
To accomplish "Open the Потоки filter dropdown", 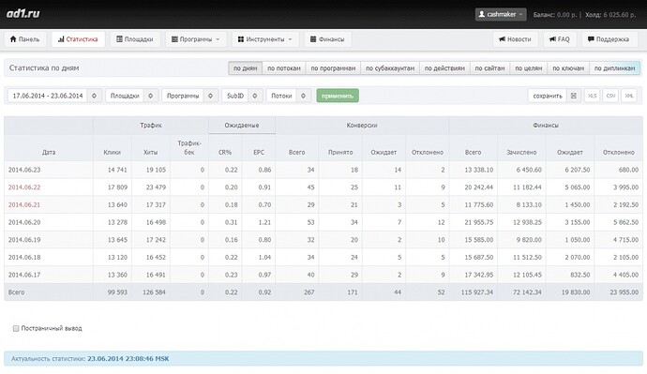I will (x=289, y=96).
